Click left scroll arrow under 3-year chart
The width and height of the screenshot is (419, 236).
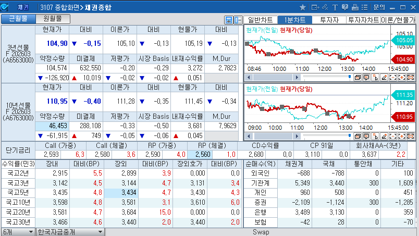point(249,78)
